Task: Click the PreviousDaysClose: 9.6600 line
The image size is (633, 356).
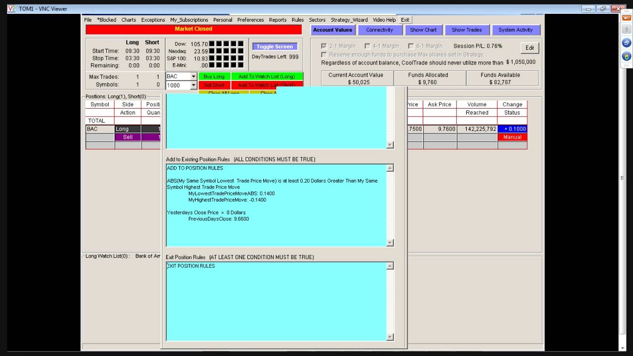Action: coord(219,219)
